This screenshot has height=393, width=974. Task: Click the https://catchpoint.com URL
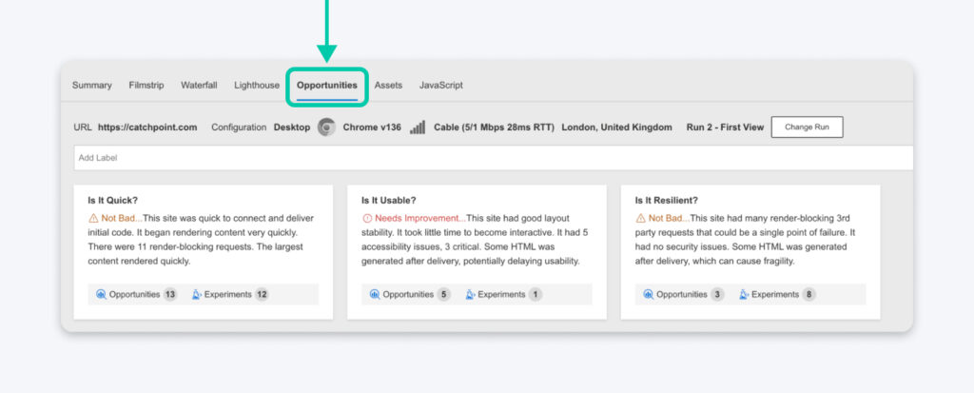point(147,128)
